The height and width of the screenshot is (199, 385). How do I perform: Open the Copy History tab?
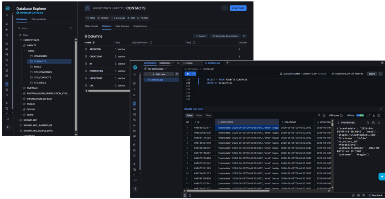click(140, 26)
